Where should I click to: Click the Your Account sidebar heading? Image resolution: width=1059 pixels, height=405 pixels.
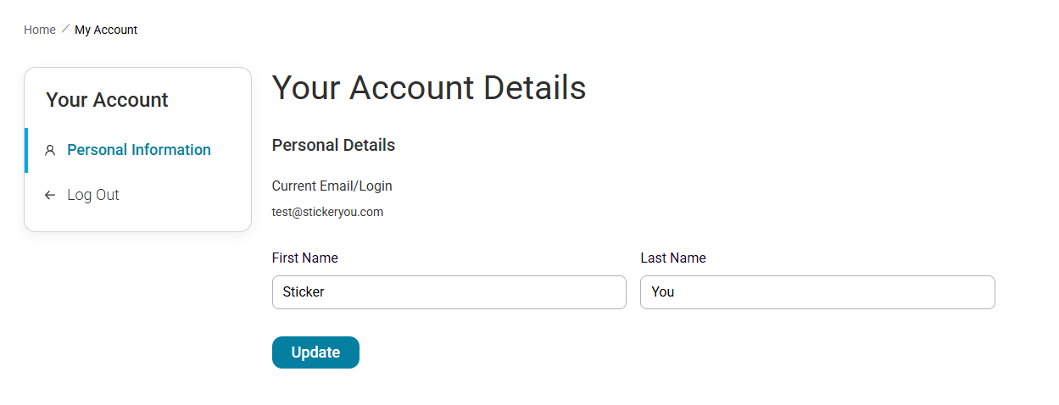tap(107, 100)
